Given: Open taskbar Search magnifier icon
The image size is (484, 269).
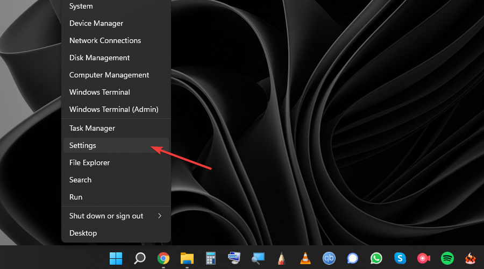Looking at the screenshot, I should coord(139,258).
